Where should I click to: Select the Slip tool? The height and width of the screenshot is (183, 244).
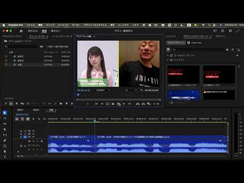pos(5,135)
